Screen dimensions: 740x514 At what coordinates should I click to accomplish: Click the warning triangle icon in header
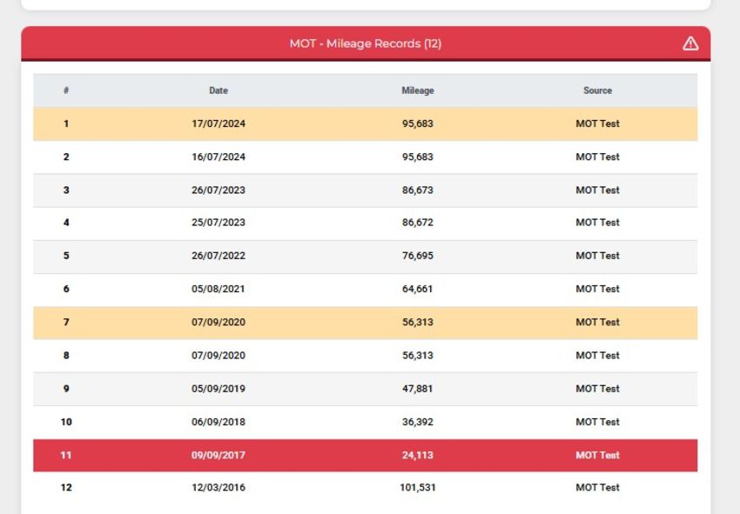(x=690, y=43)
